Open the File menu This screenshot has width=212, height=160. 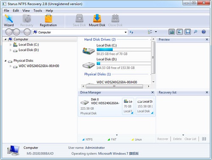click(x=6, y=11)
